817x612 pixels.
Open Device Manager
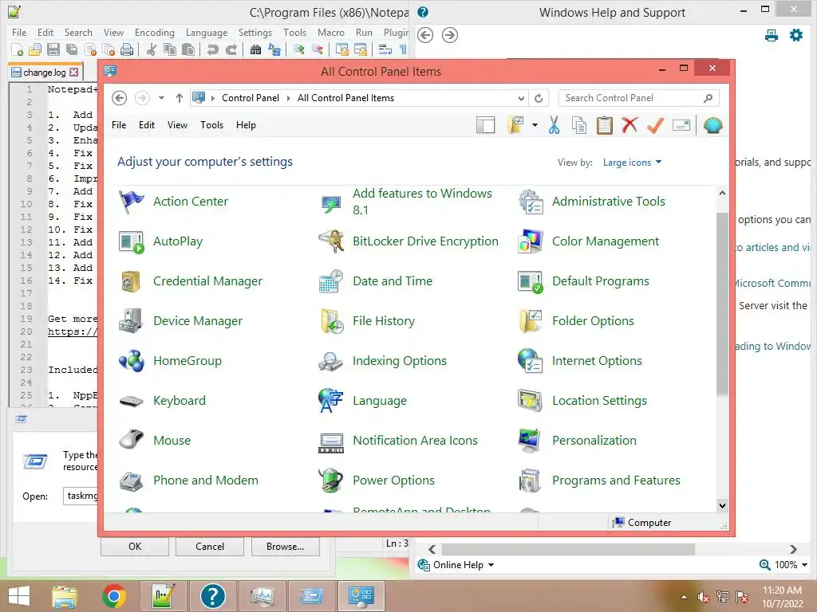pyautogui.click(x=180, y=321)
